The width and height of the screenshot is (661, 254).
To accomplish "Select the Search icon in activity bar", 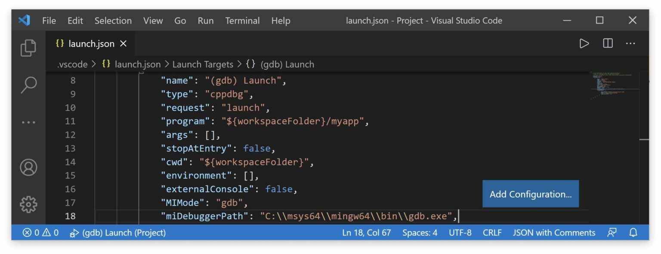I will (x=28, y=85).
